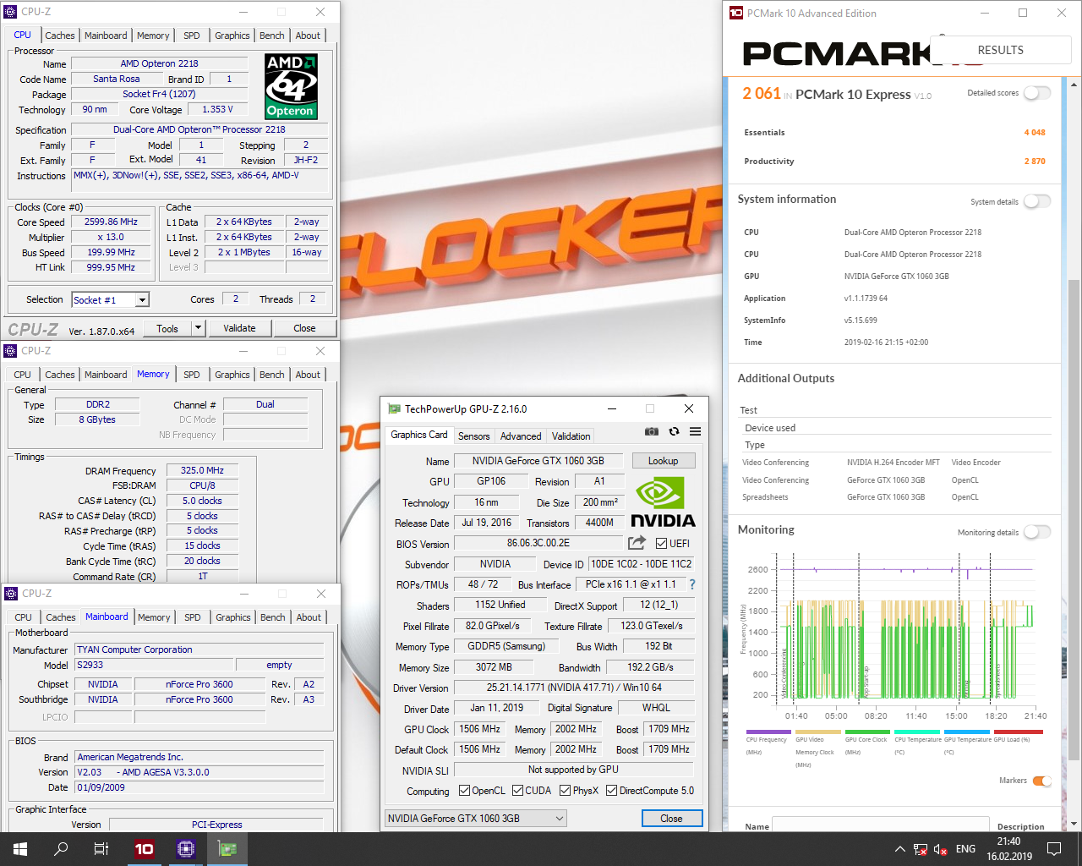This screenshot has height=866, width=1082.
Task: Click the RESULTS header in PCMark
Action: [1001, 50]
